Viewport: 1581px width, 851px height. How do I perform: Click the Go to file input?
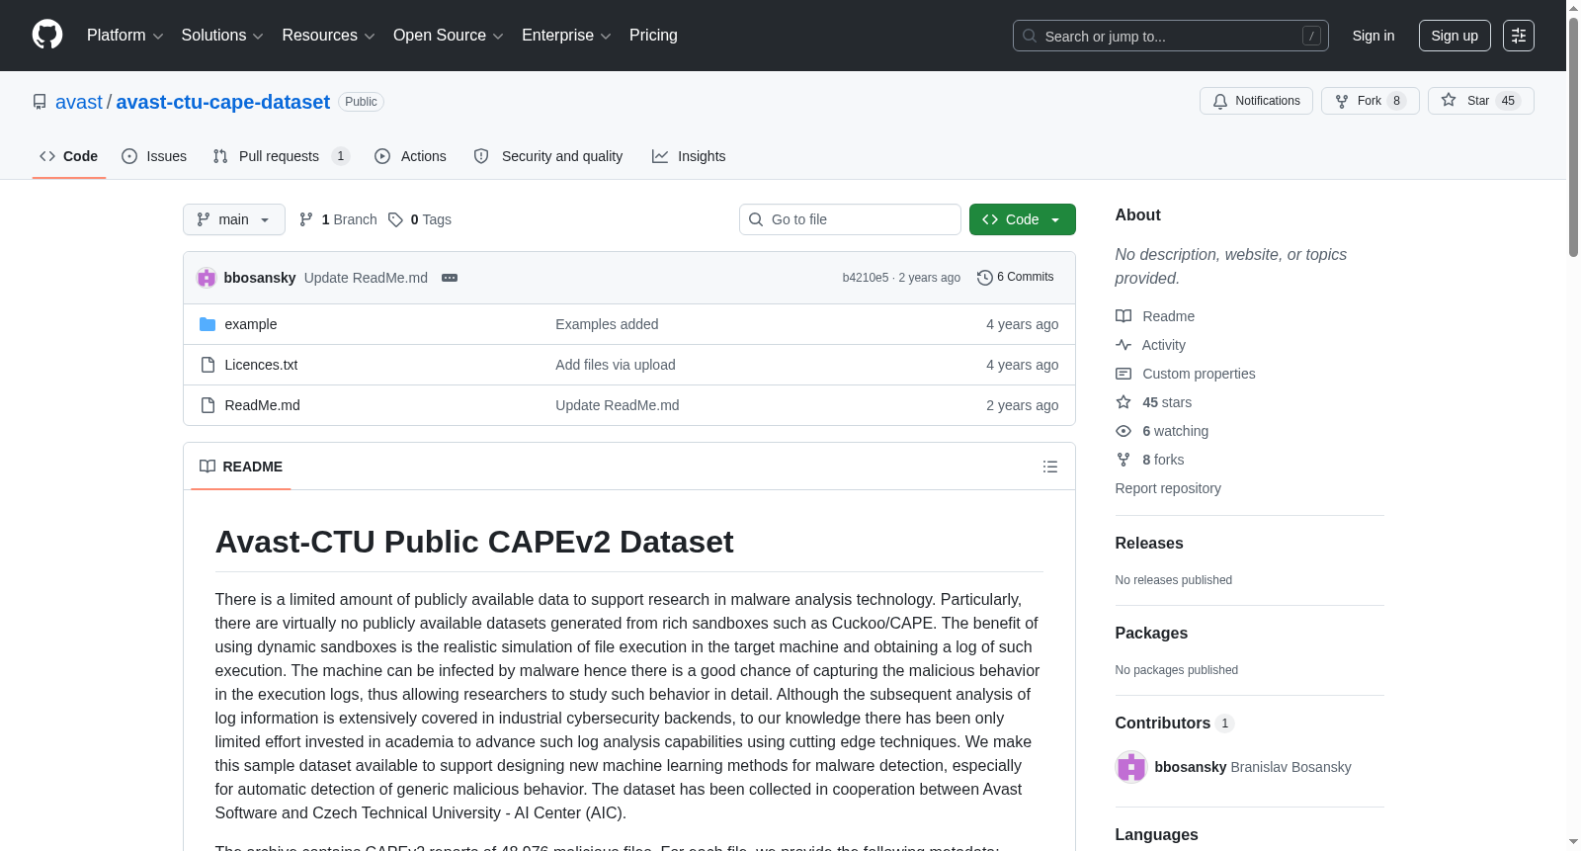coord(850,219)
